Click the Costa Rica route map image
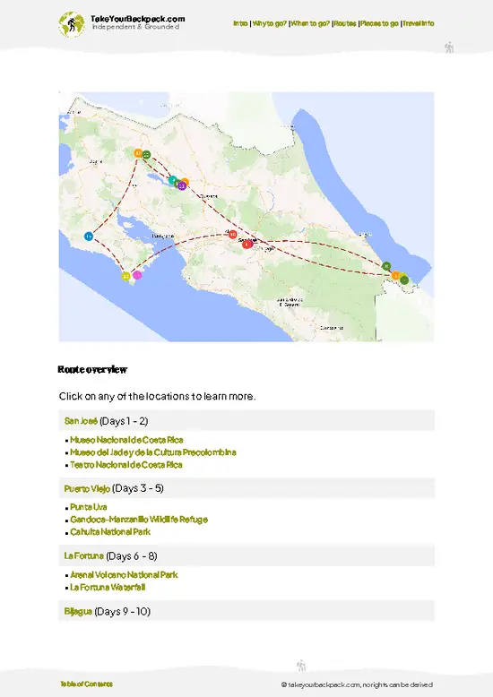The image size is (493, 697). click(x=246, y=217)
